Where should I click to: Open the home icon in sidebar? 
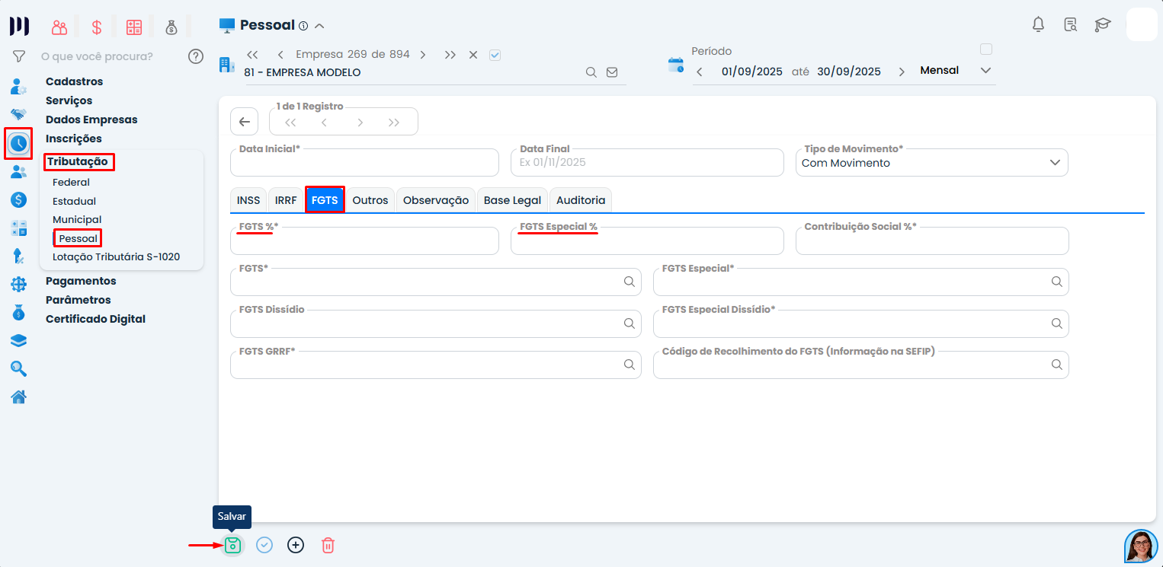click(19, 397)
